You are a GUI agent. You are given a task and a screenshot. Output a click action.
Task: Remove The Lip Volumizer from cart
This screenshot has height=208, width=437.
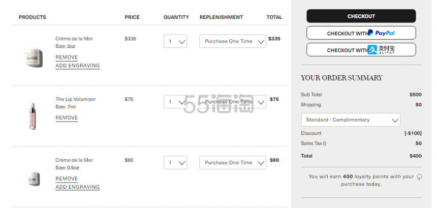(67, 118)
